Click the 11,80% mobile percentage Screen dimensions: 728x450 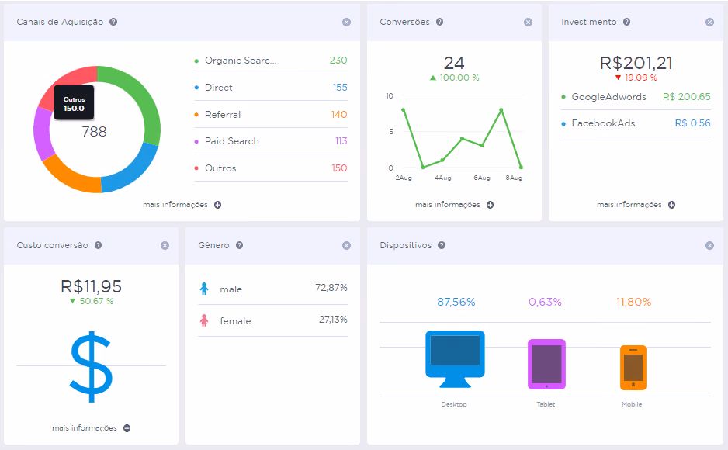point(634,302)
